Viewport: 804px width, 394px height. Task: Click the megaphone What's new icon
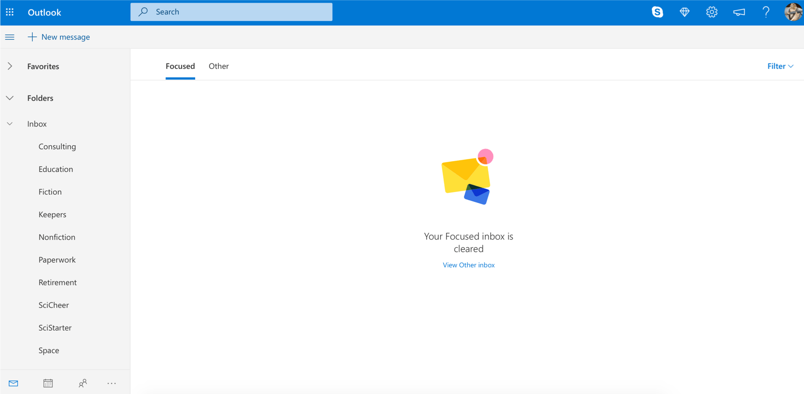[x=739, y=12]
